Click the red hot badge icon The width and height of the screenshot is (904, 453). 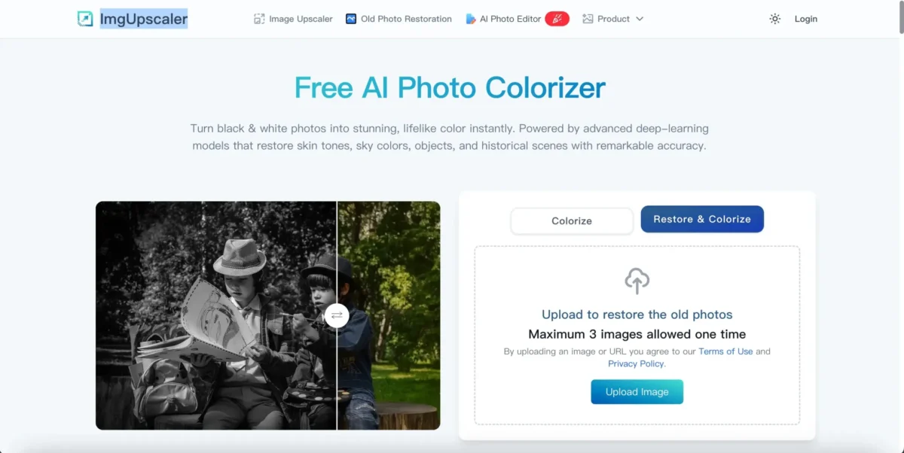(x=557, y=19)
